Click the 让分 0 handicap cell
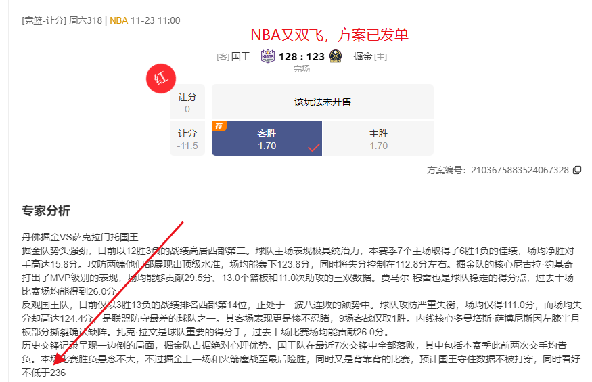592x382 pixels. (x=187, y=102)
